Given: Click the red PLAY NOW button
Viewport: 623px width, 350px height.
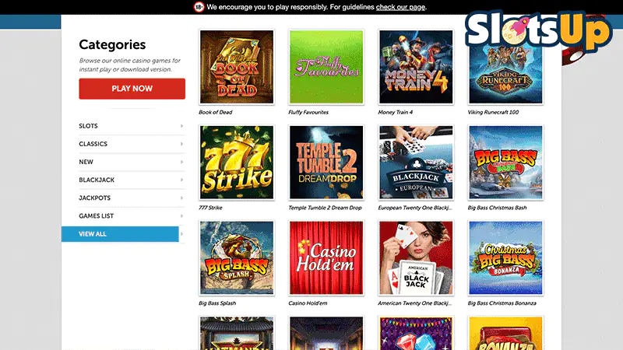Looking at the screenshot, I should click(132, 89).
